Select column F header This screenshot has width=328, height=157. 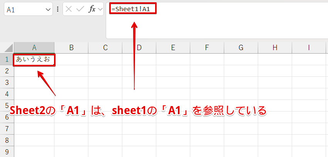(x=207, y=48)
